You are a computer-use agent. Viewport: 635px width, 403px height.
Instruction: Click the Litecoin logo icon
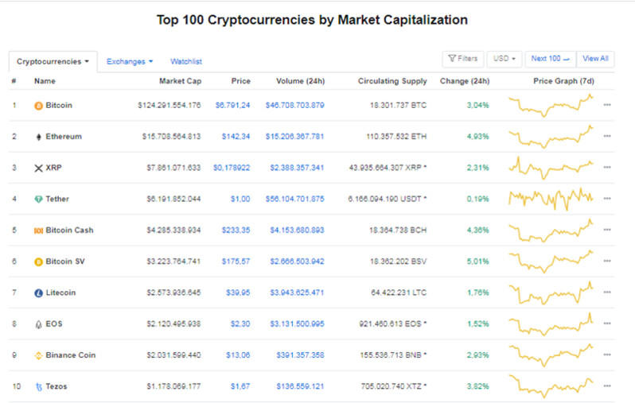38,293
